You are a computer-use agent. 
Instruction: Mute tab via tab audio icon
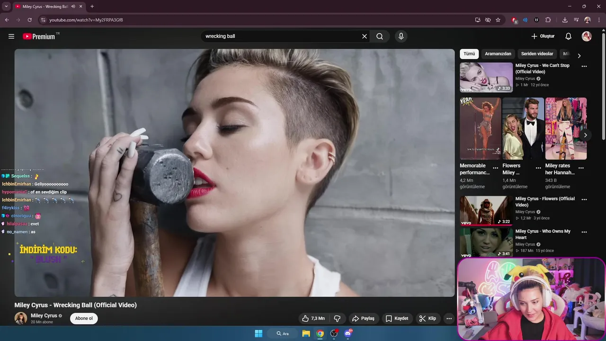click(73, 7)
